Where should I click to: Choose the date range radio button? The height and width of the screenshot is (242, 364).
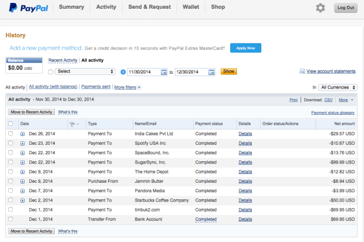[123, 72]
